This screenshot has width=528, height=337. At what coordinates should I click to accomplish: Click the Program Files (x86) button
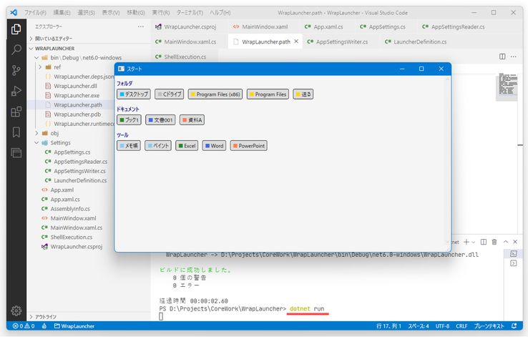(x=215, y=94)
